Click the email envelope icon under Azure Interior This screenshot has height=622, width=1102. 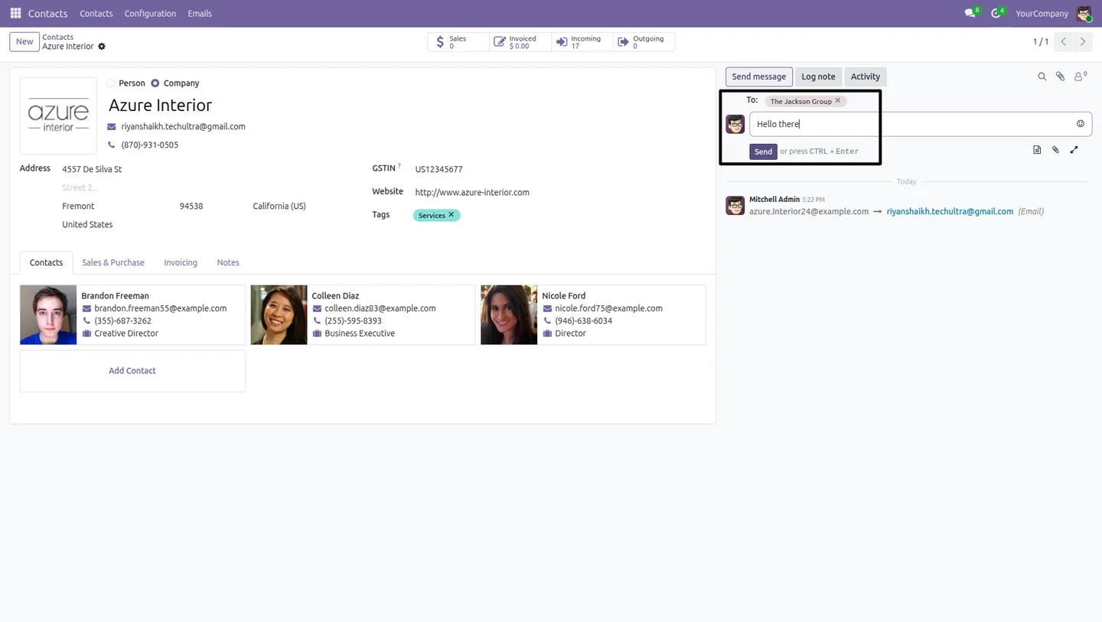pos(112,127)
